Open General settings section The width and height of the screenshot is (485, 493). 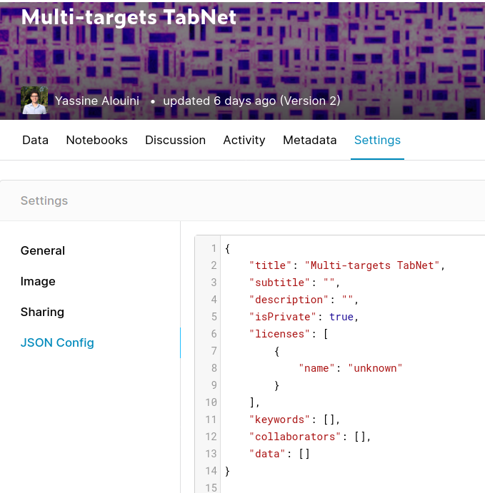point(43,251)
